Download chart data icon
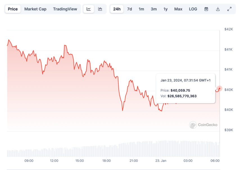239x170 pixels. pos(218,9)
